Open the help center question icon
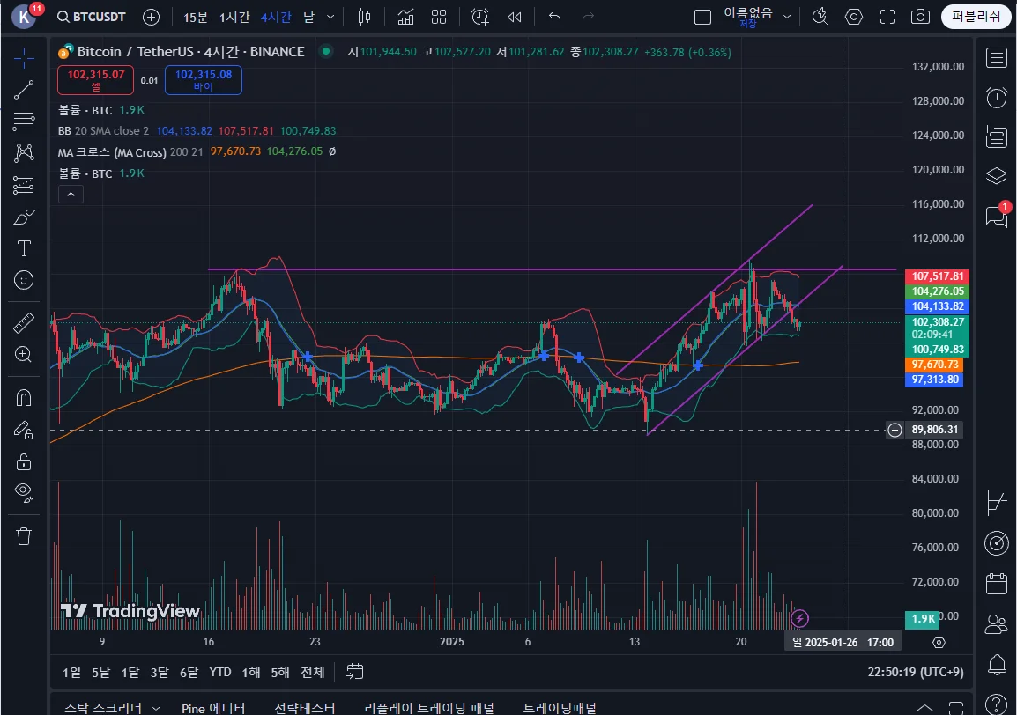The width and height of the screenshot is (1017, 715). coord(996,704)
